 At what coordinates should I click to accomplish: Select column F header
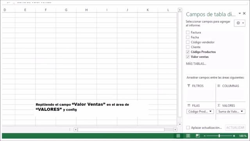pyautogui.click(x=46, y=10)
